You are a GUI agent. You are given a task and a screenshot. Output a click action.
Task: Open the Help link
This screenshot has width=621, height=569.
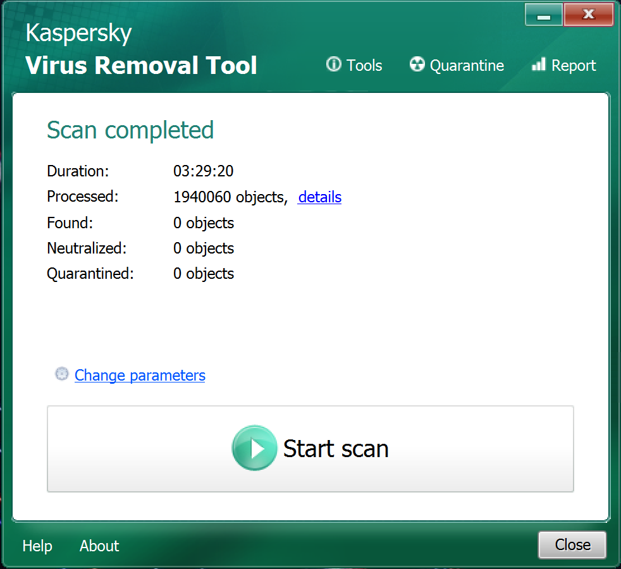[x=37, y=546]
